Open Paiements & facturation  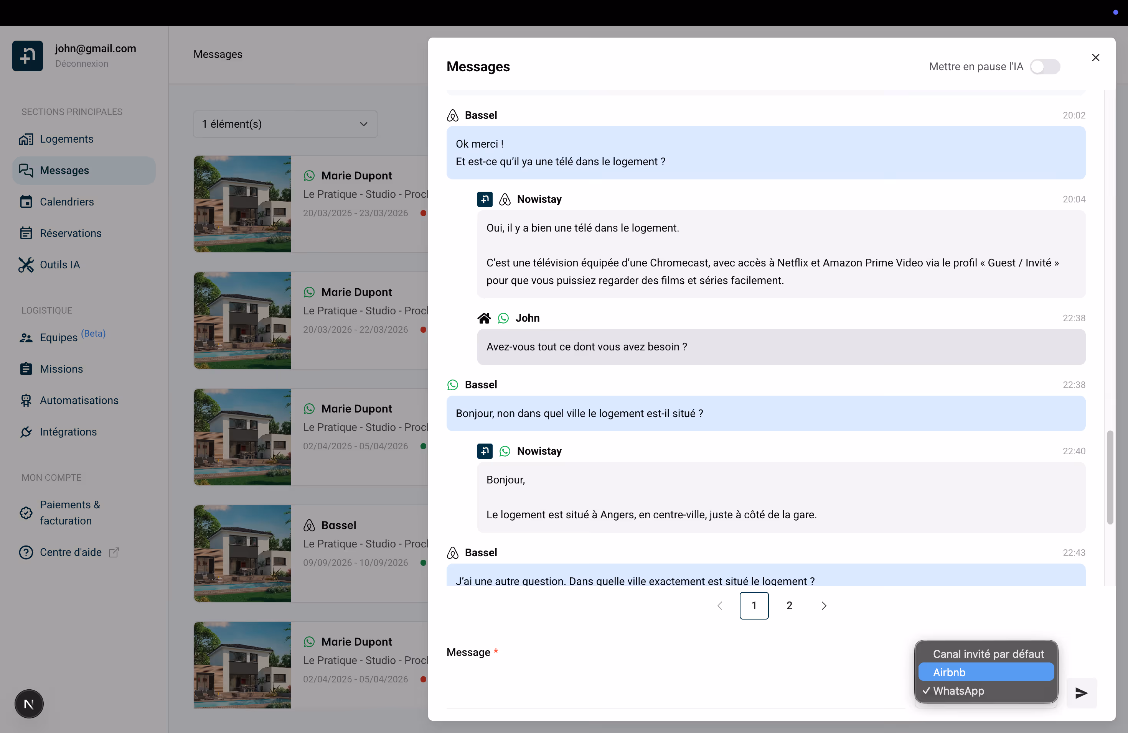coord(70,512)
